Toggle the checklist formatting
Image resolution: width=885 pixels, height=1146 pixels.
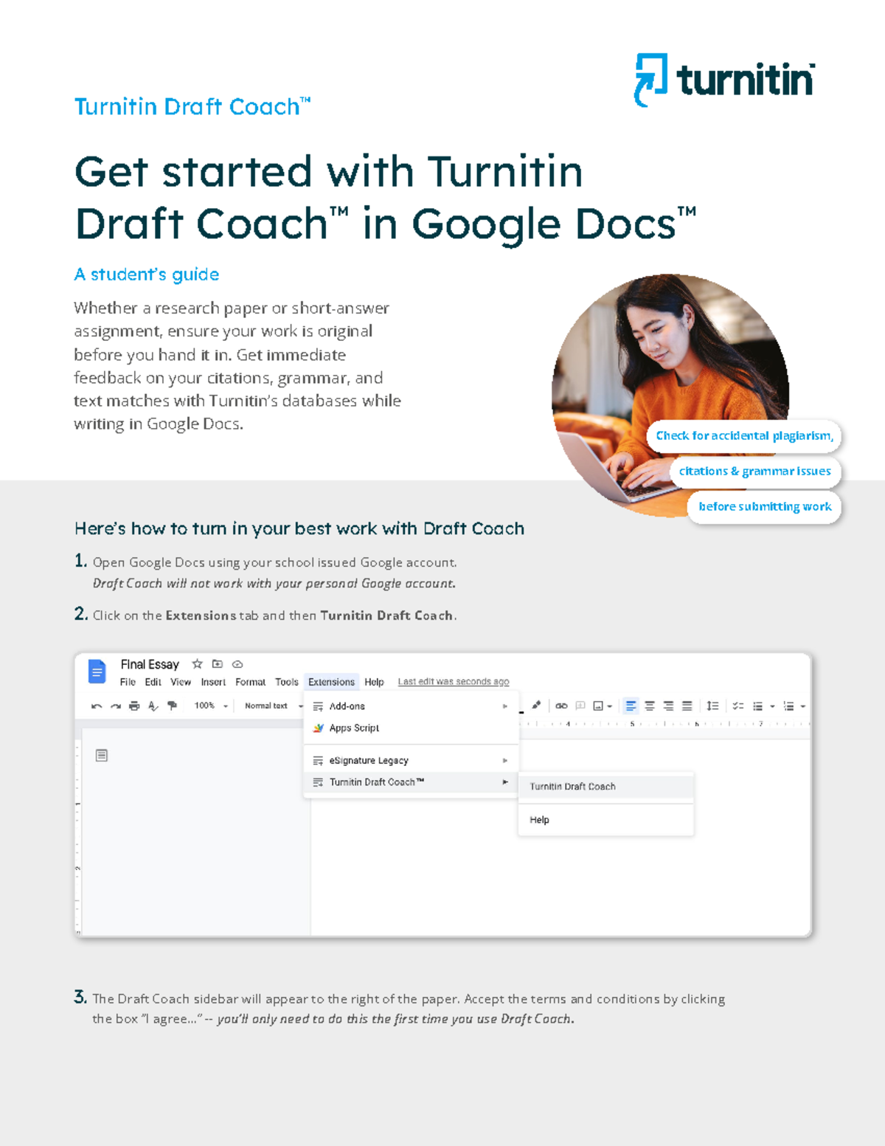738,705
